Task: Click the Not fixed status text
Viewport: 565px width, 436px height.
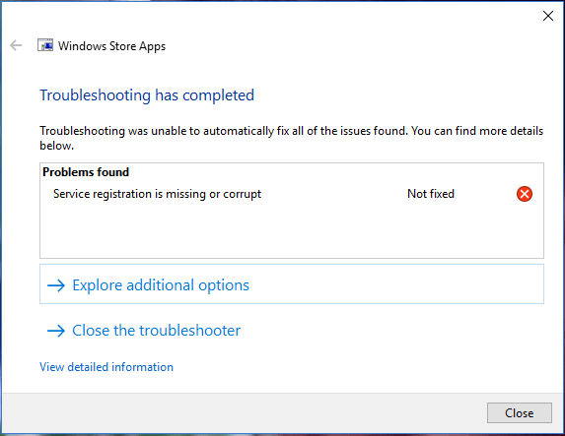Action: (431, 194)
